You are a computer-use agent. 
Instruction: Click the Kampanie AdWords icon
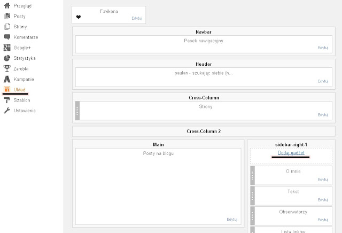coord(7,79)
